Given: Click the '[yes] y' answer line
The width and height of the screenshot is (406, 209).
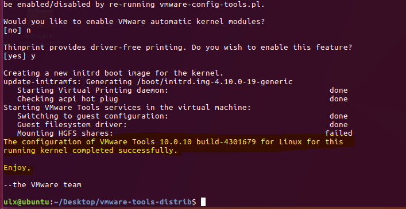Looking at the screenshot, I should (x=20, y=56).
